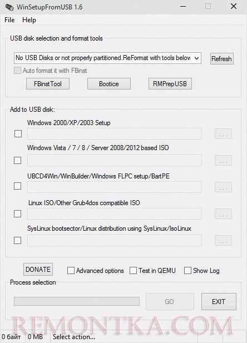Open browse button for Linux ISO/Grub4dos
The image size is (247, 343).
(x=223, y=213)
